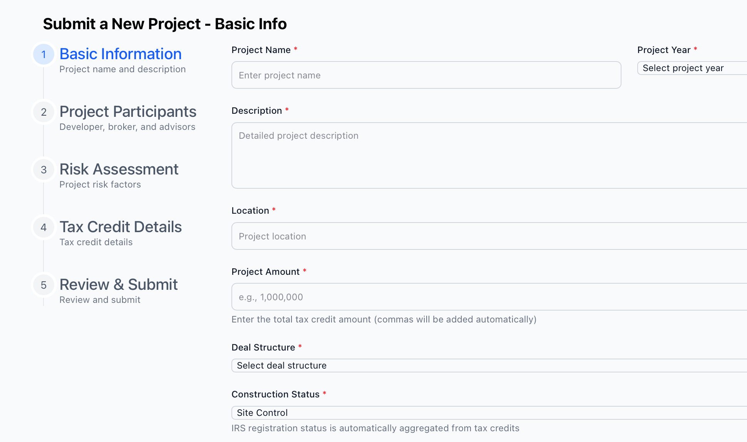This screenshot has height=442, width=747.
Task: Navigate to the Project Participants step
Action: click(128, 111)
